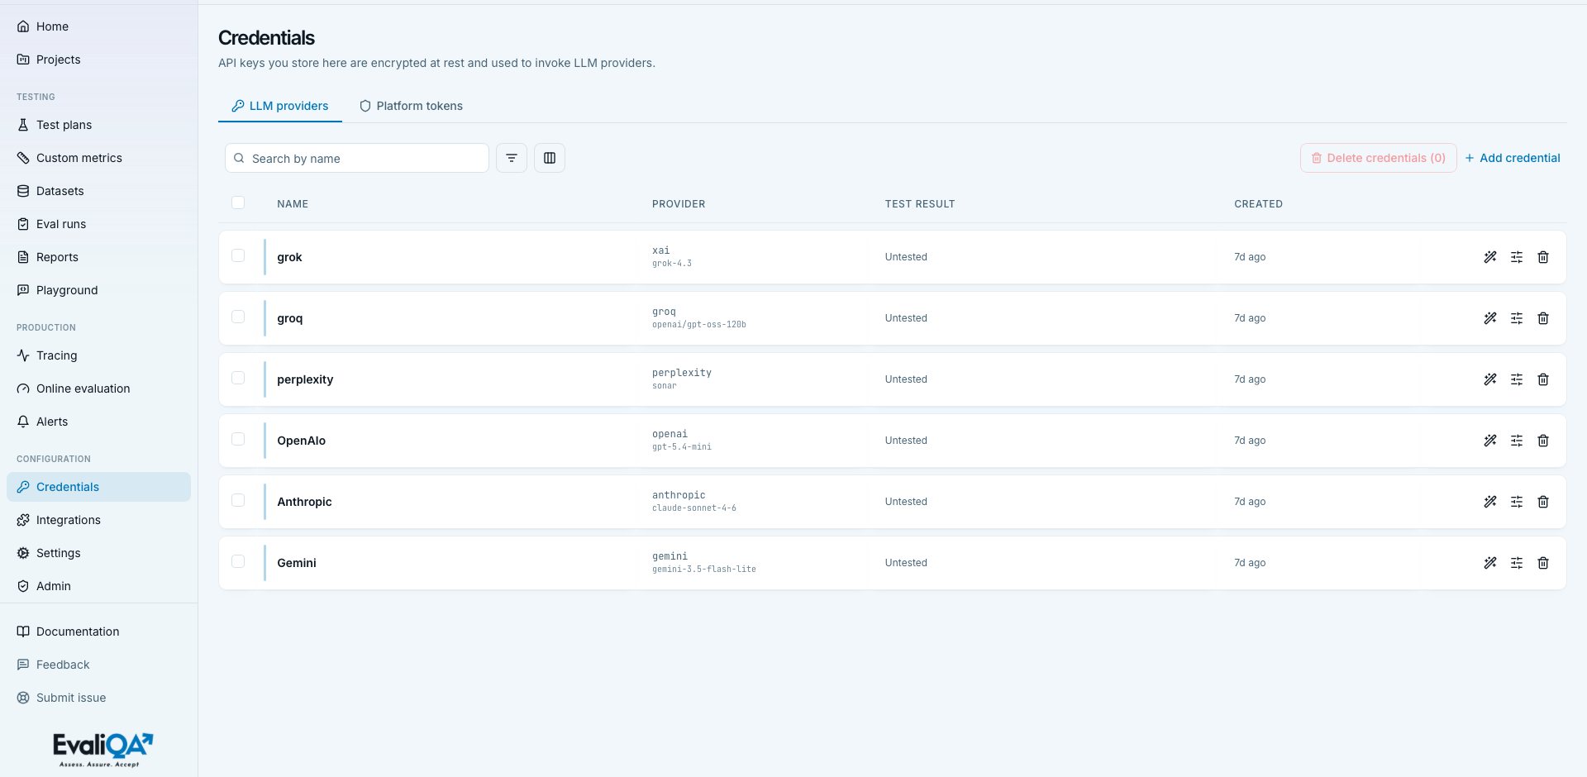
Task: Test the perplexity credential with wand icon
Action: [x=1490, y=379]
